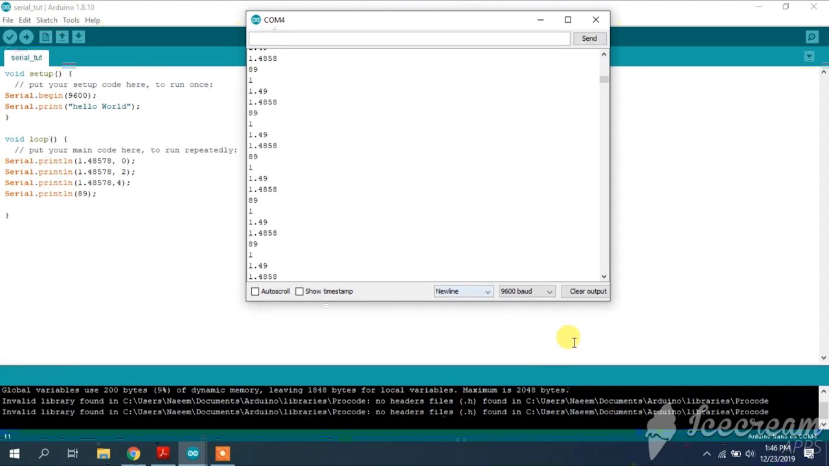Select the serial_tut tab
Image resolution: width=829 pixels, height=466 pixels.
click(27, 58)
